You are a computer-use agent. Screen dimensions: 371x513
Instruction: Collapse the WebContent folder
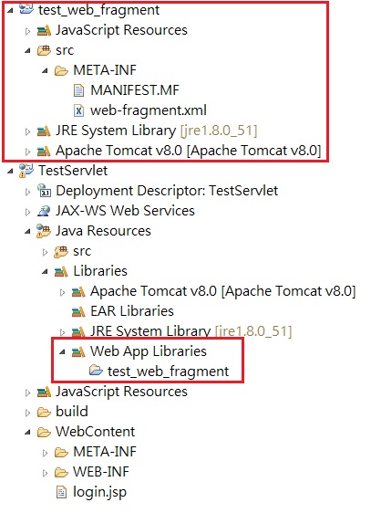27,433
